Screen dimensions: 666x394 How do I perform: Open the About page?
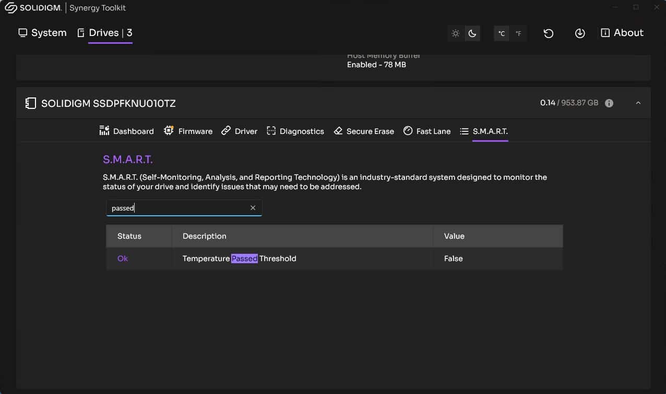point(622,33)
